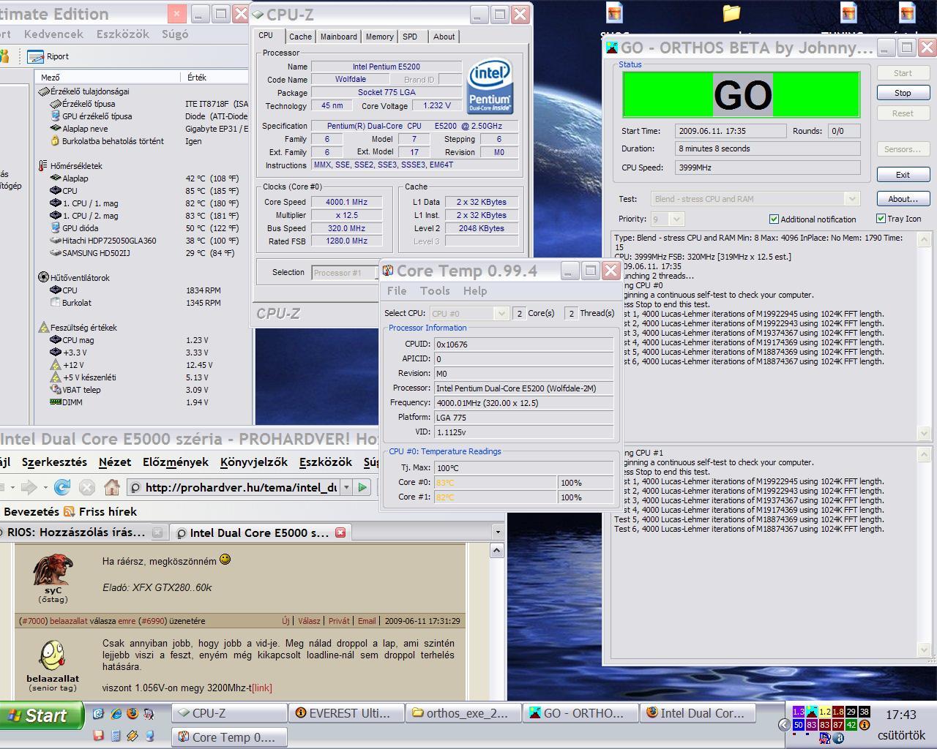Click the lower ORTHOS log scrollbar down arrow

(x=924, y=650)
